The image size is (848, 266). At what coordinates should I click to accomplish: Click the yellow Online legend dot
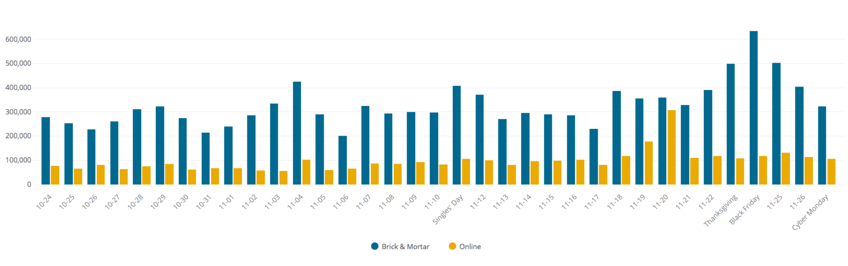[452, 246]
